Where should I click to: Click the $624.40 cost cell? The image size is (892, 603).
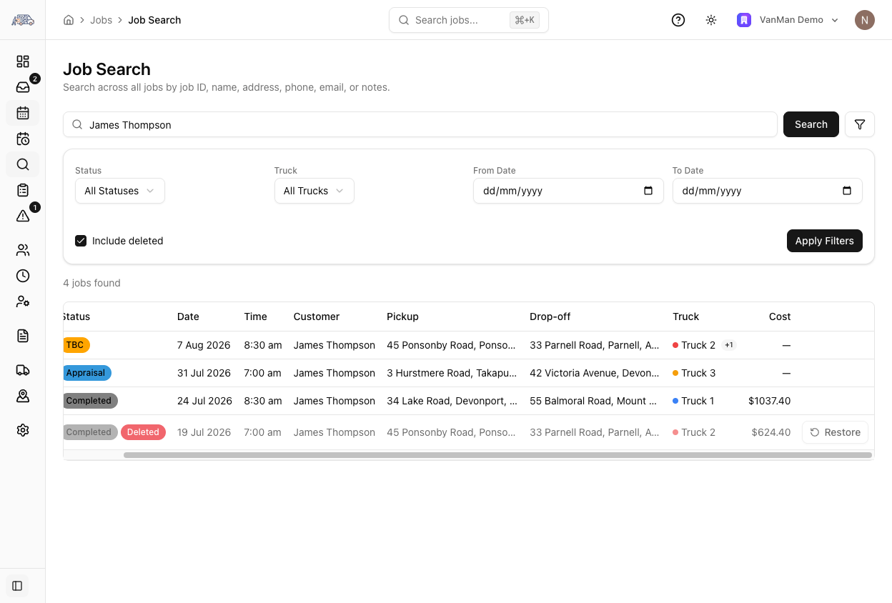[771, 432]
